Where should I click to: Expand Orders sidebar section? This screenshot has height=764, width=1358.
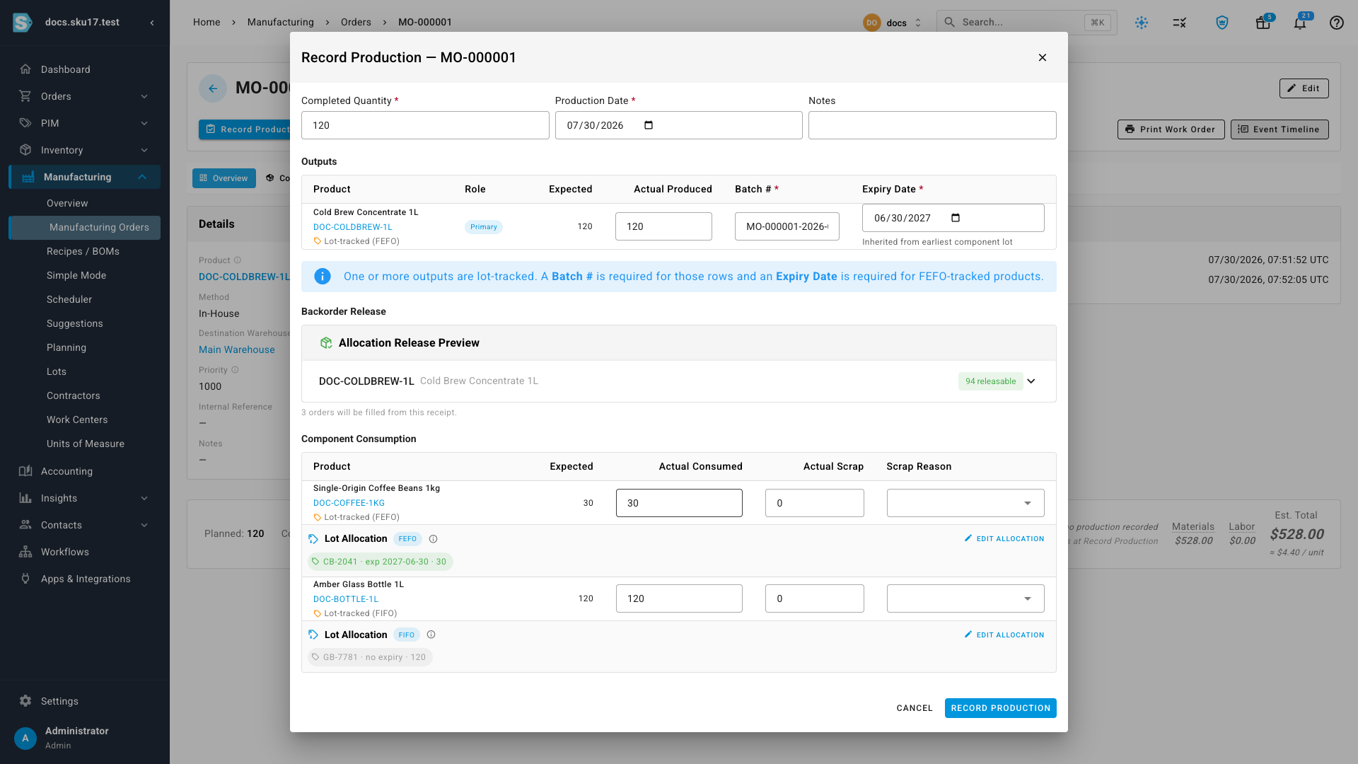coord(85,96)
